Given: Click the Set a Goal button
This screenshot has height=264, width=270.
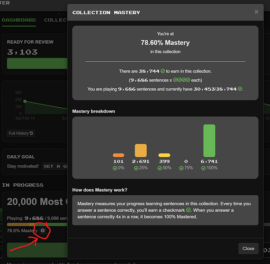Looking at the screenshot, I should coord(55,166).
